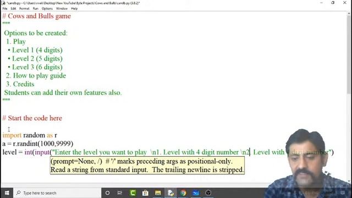This screenshot has width=352, height=198.
Task: Open Cortana circle icon on taskbar
Action: [108, 193]
